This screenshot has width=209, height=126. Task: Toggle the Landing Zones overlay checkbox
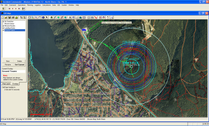point(3,28)
